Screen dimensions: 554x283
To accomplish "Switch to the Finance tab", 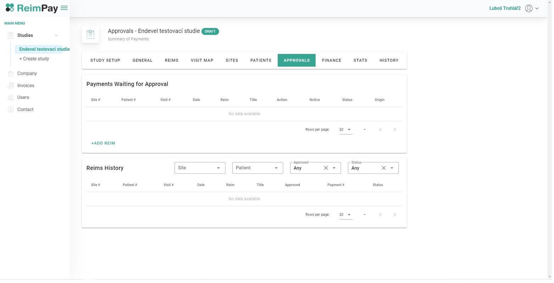I will click(x=331, y=60).
